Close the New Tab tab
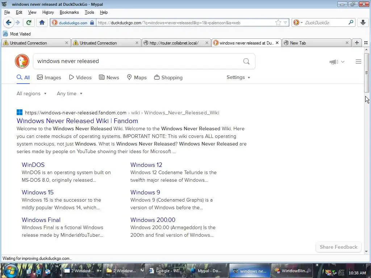 point(347,43)
